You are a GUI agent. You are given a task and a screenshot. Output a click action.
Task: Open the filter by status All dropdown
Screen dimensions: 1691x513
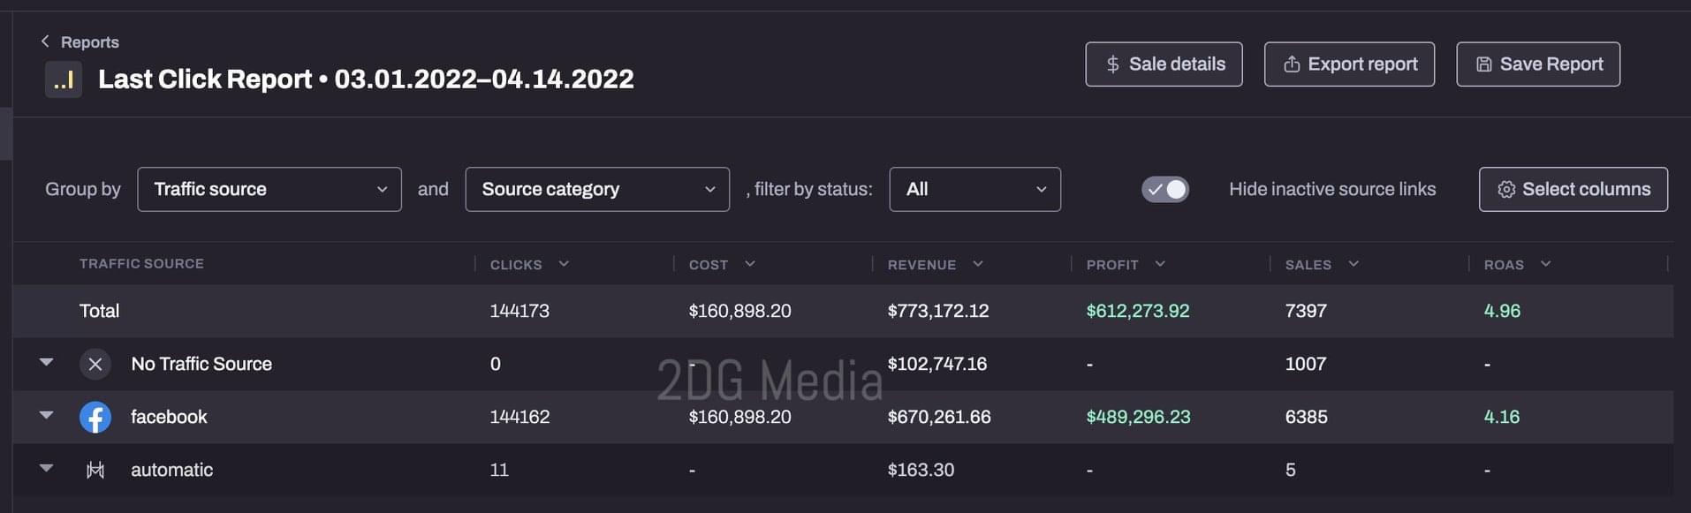pyautogui.click(x=974, y=189)
